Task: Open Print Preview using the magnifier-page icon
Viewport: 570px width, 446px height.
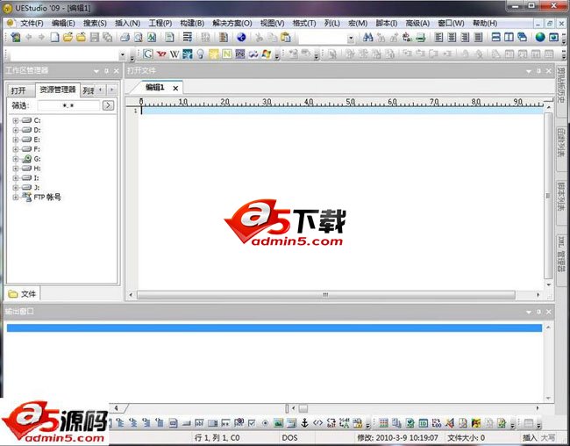Action: [x=139, y=37]
